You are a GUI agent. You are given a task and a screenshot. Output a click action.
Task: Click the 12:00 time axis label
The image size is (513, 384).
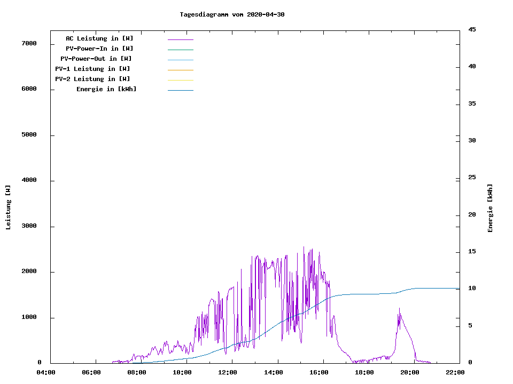point(228,372)
